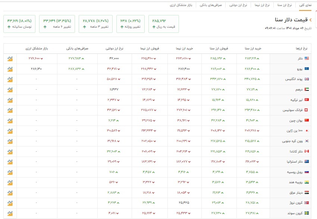Click the orange chevron beside قیمت دلار سنا
Screen dimensions: 317x219
coord(310,20)
